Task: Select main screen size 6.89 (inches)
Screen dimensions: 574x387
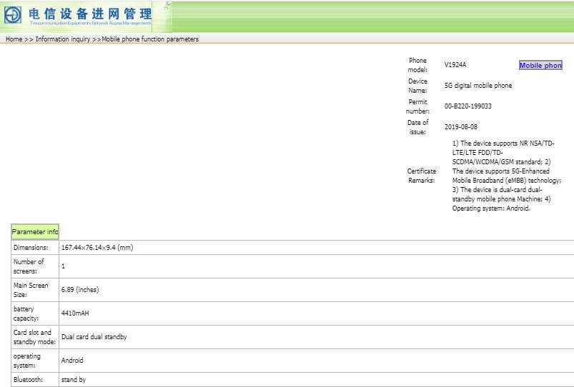Action: (x=80, y=290)
